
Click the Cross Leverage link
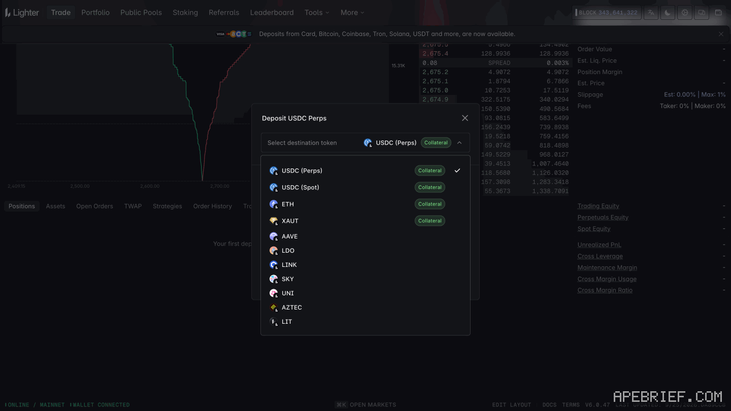(600, 256)
